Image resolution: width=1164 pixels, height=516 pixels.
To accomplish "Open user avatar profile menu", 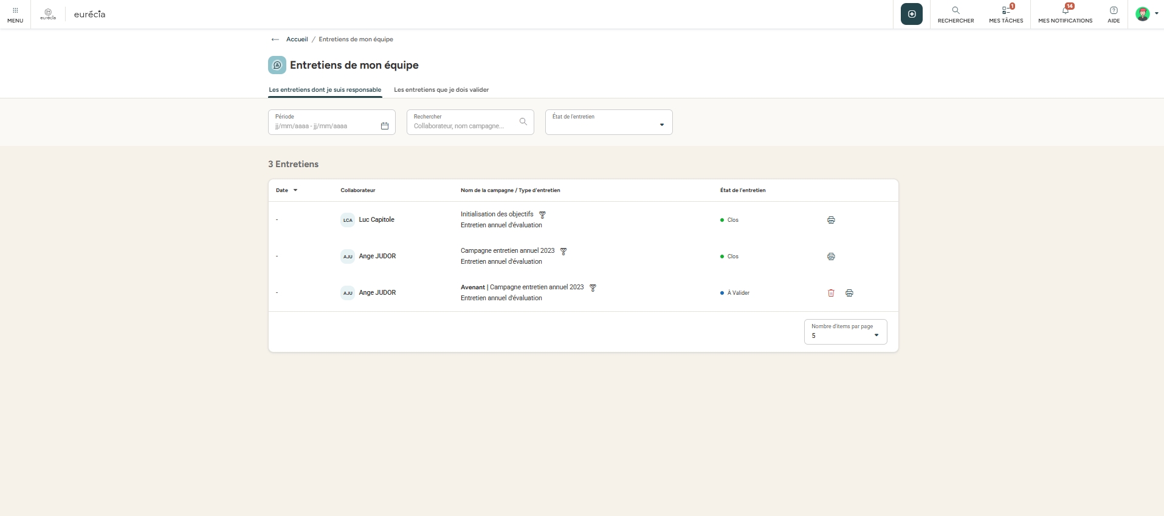I will pos(1146,14).
